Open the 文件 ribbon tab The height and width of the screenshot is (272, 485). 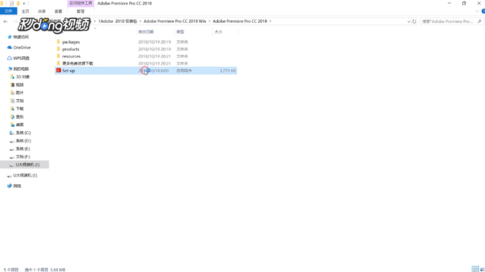[8, 11]
